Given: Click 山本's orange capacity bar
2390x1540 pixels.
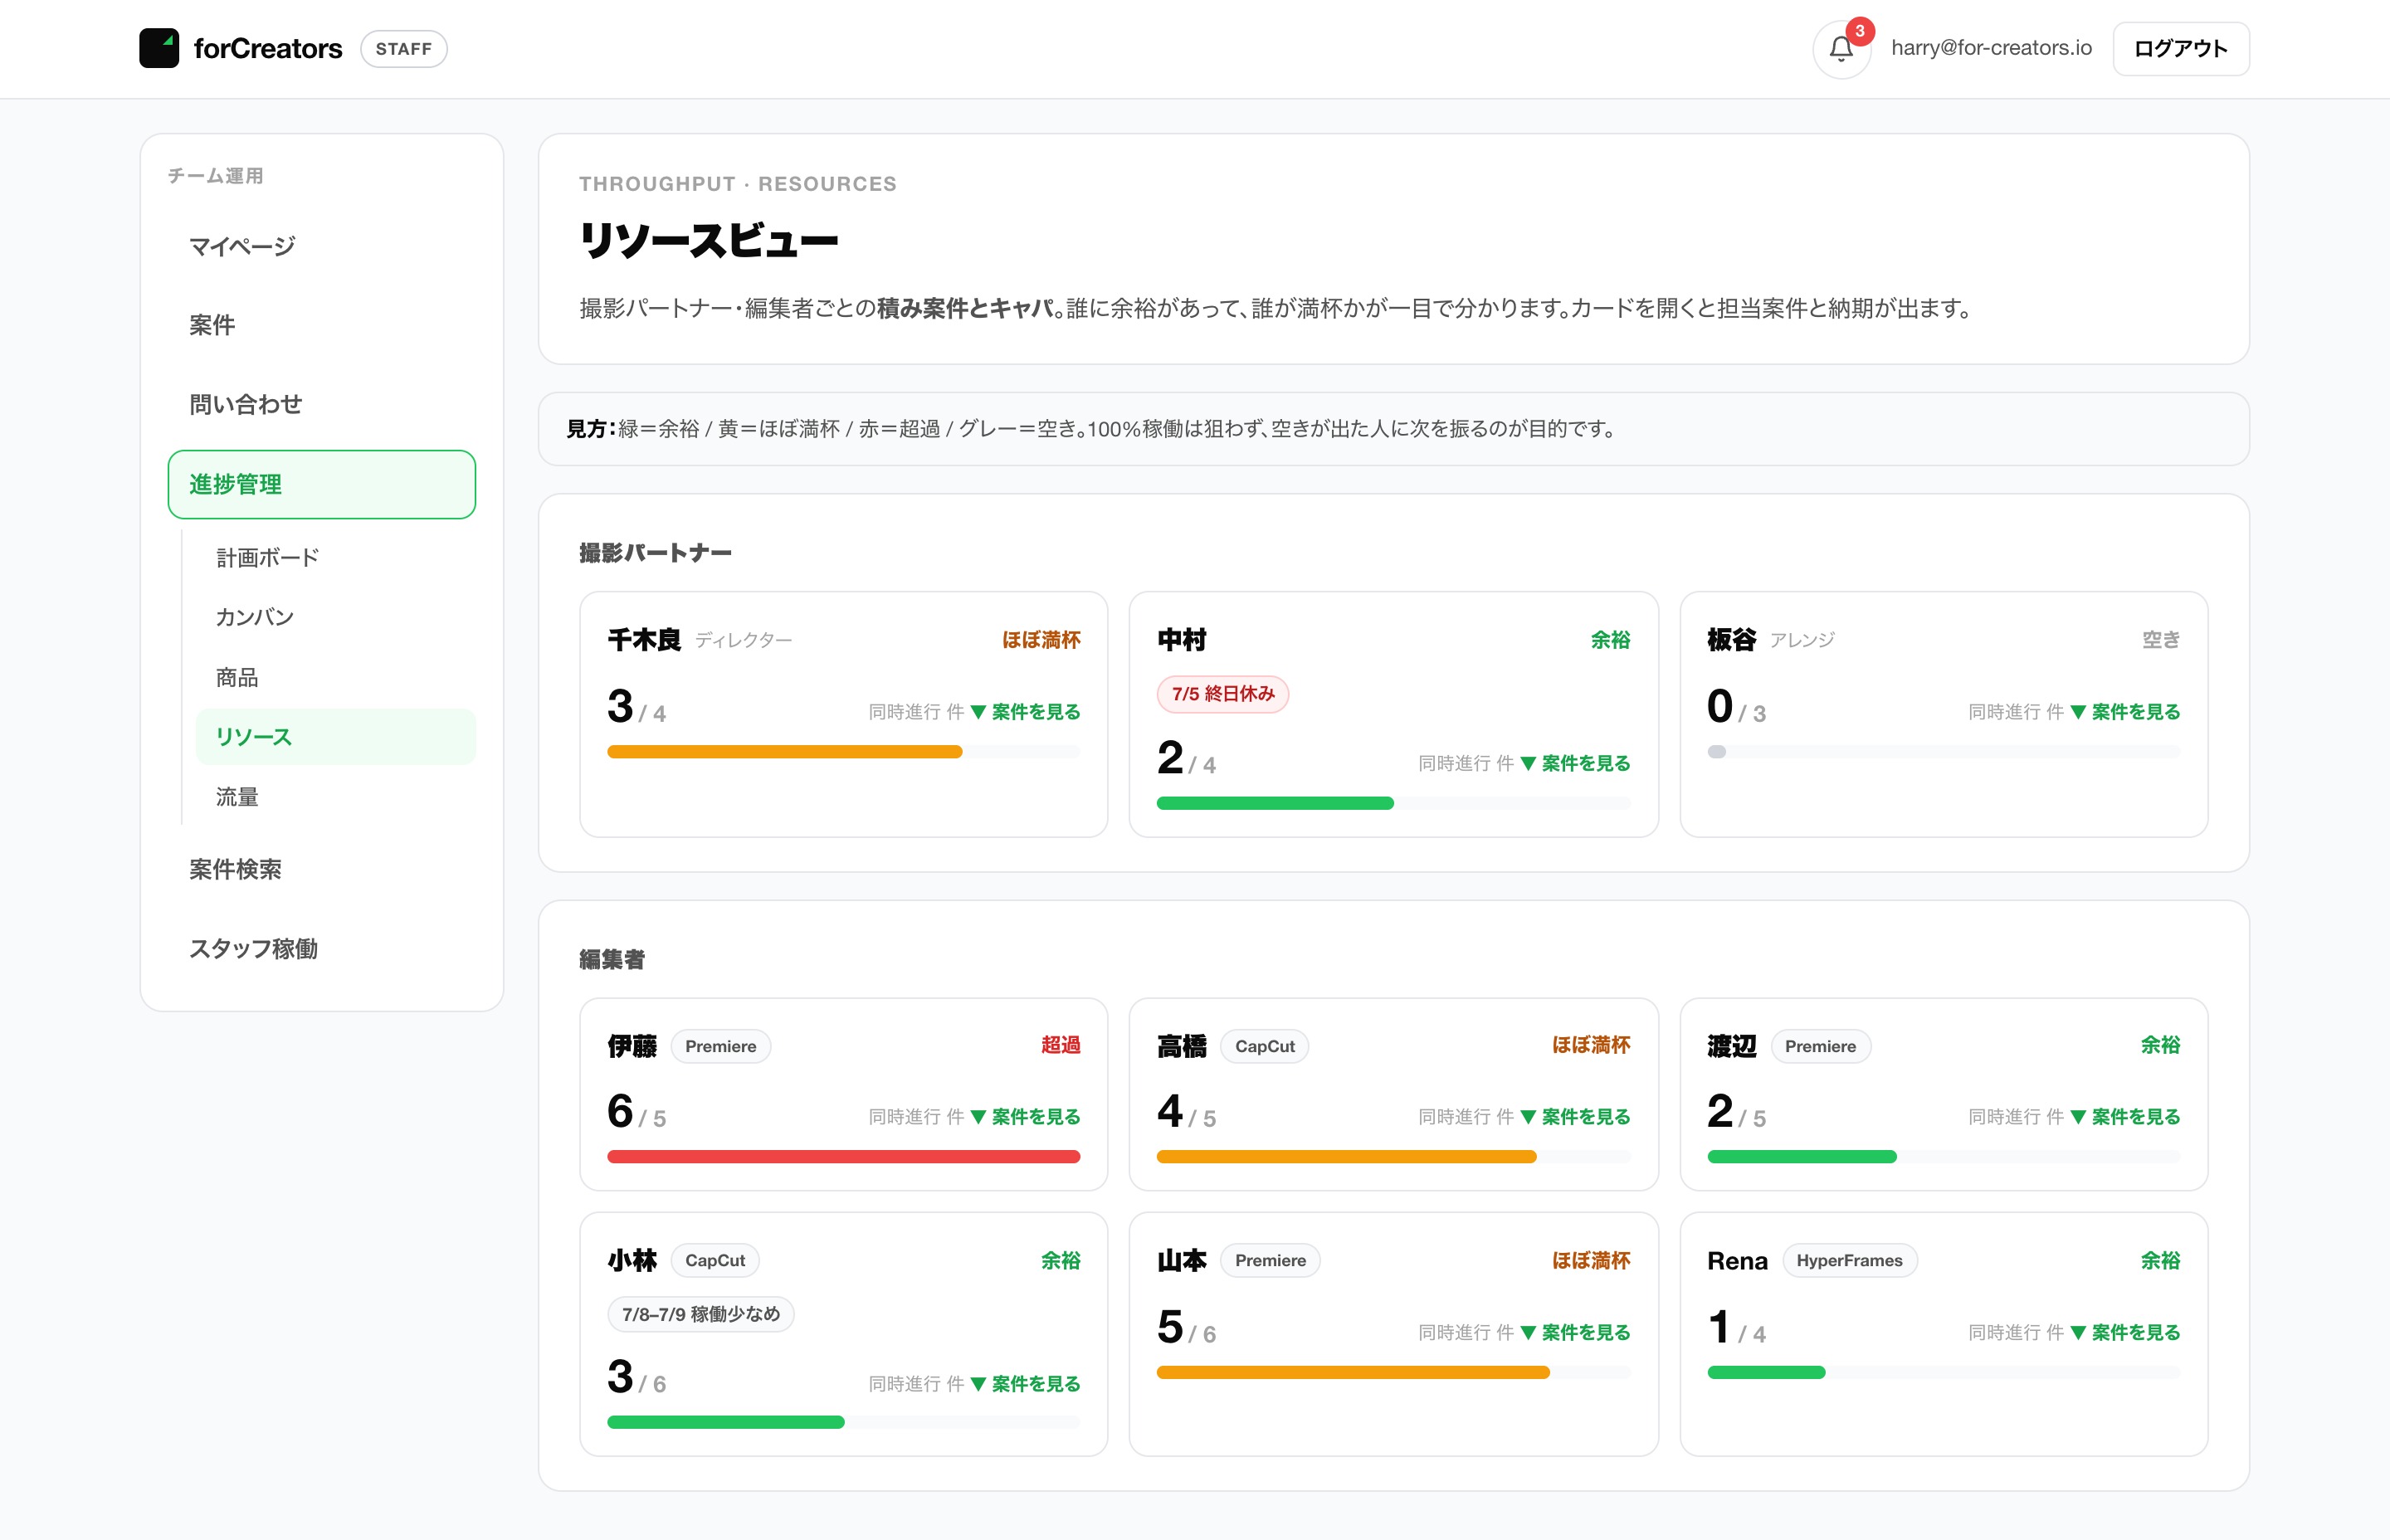Looking at the screenshot, I should tap(1353, 1373).
